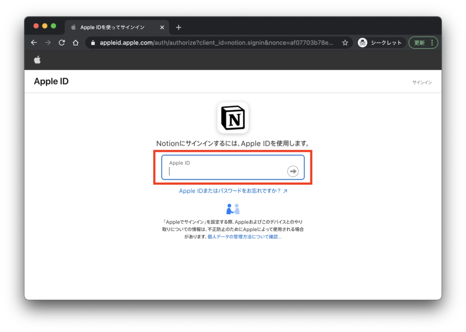Click the Notion app logo

coord(233,118)
